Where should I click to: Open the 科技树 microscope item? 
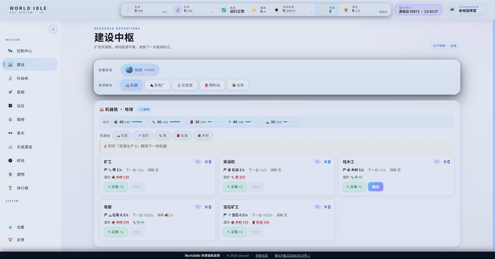30,78
